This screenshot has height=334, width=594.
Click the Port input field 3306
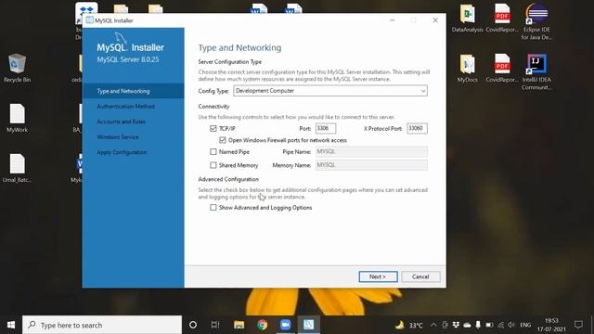click(326, 128)
